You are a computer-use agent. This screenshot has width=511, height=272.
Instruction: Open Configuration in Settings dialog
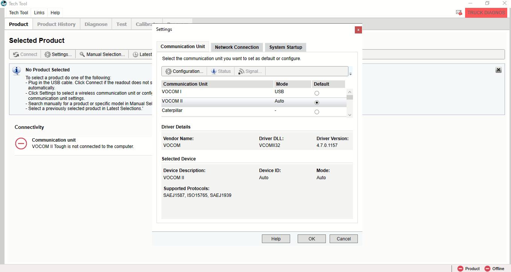(x=184, y=71)
